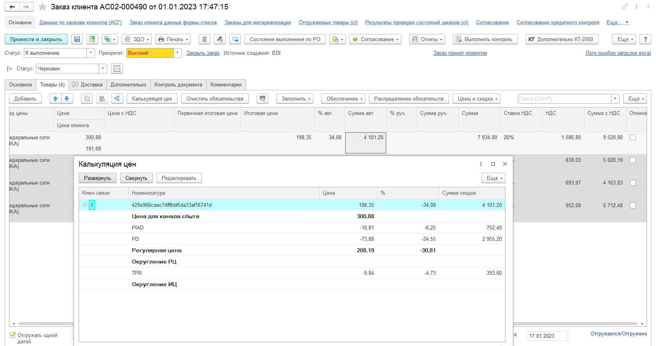Viewport: 656px width, 346px height.
Task: Collapse row 1 in price calculation tree
Action: click(85, 205)
